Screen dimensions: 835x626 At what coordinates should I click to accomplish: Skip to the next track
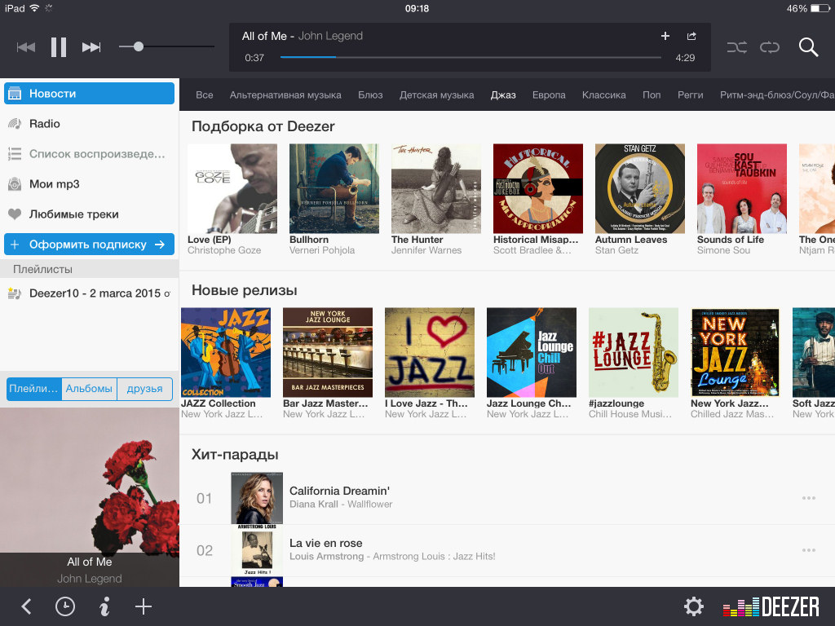click(91, 47)
